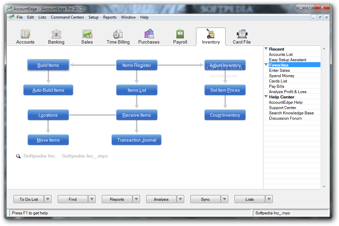Open the Command Centers menu
339x226 pixels.
click(67, 17)
